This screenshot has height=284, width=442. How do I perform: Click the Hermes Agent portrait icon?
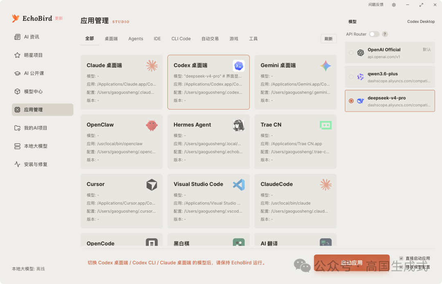(x=239, y=125)
